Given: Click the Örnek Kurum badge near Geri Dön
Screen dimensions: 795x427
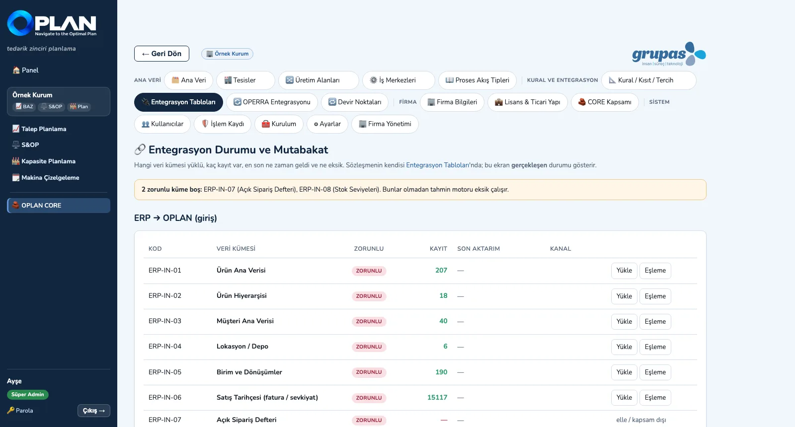Looking at the screenshot, I should [227, 54].
